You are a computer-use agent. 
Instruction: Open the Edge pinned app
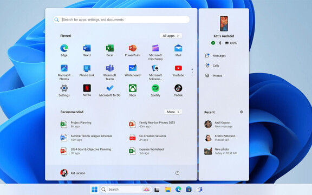(64, 50)
